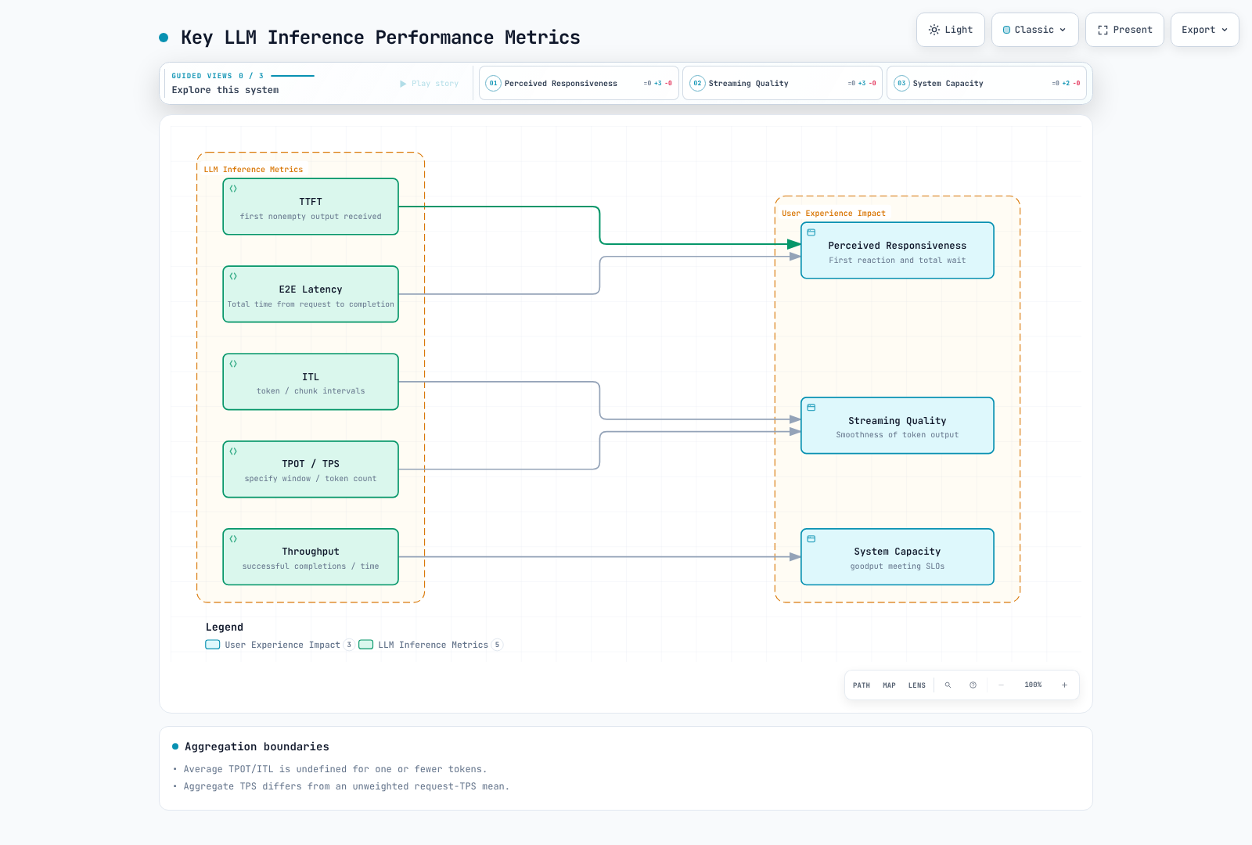The height and width of the screenshot is (845, 1252).
Task: Select the ITL metric node
Action: click(x=311, y=382)
